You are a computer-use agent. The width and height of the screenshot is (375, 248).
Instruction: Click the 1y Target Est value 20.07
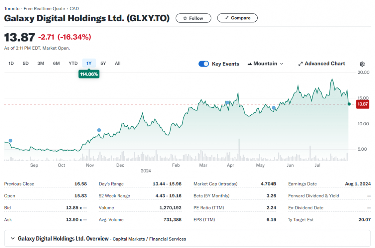pos(364,220)
